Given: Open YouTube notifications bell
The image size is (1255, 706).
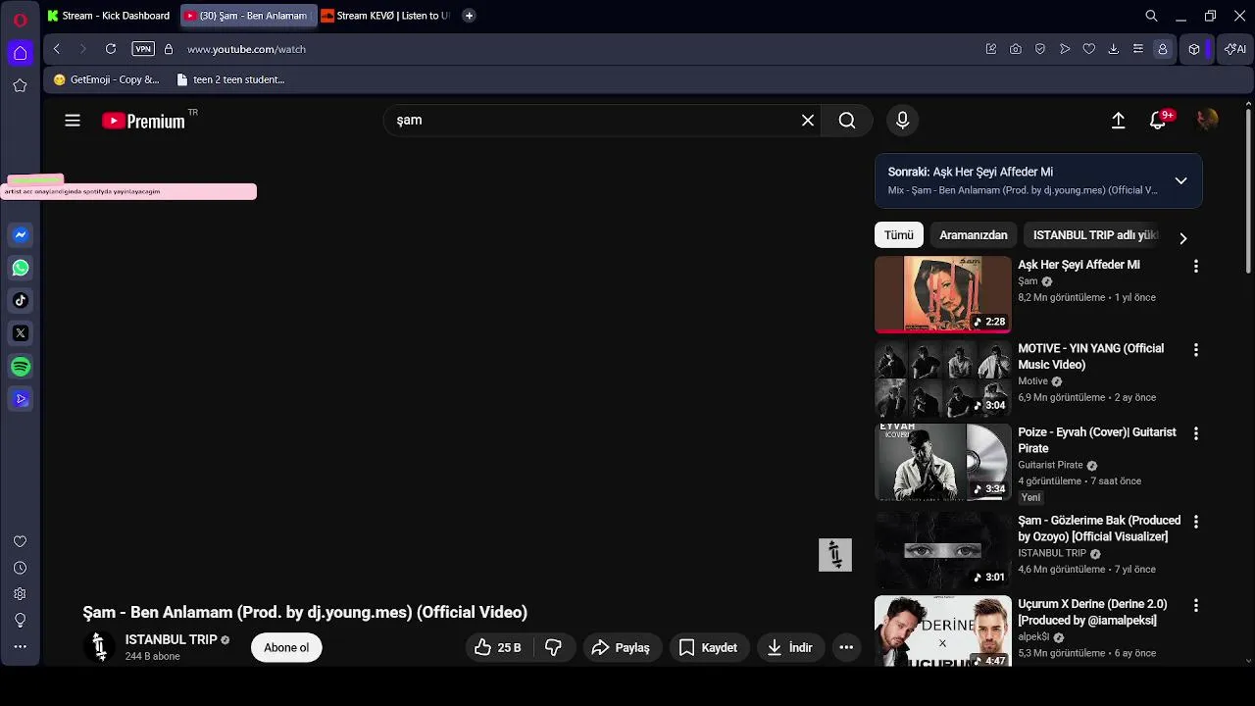Looking at the screenshot, I should coord(1158,121).
